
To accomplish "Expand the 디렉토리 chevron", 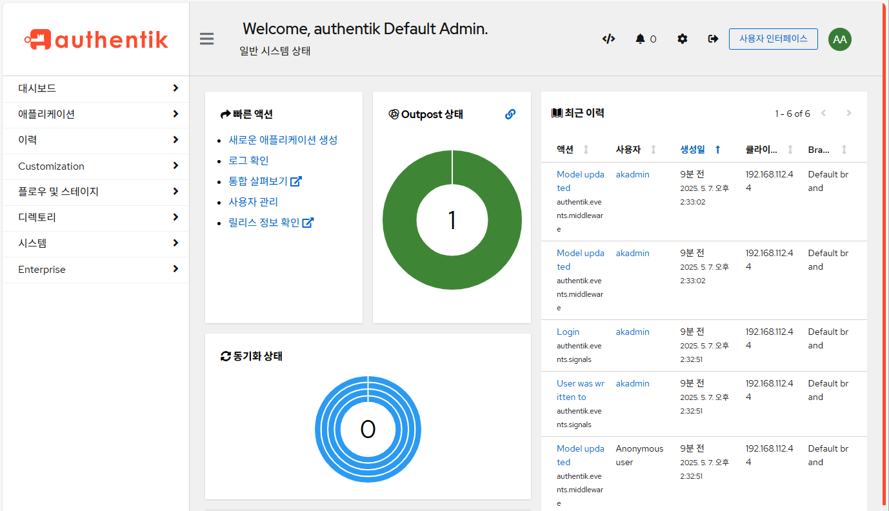I will point(175,217).
